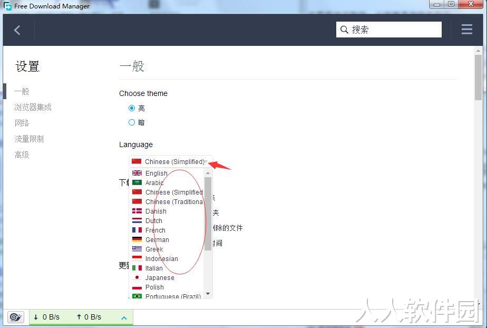Open the 网络 settings section
The height and width of the screenshot is (328, 487).
click(22, 123)
